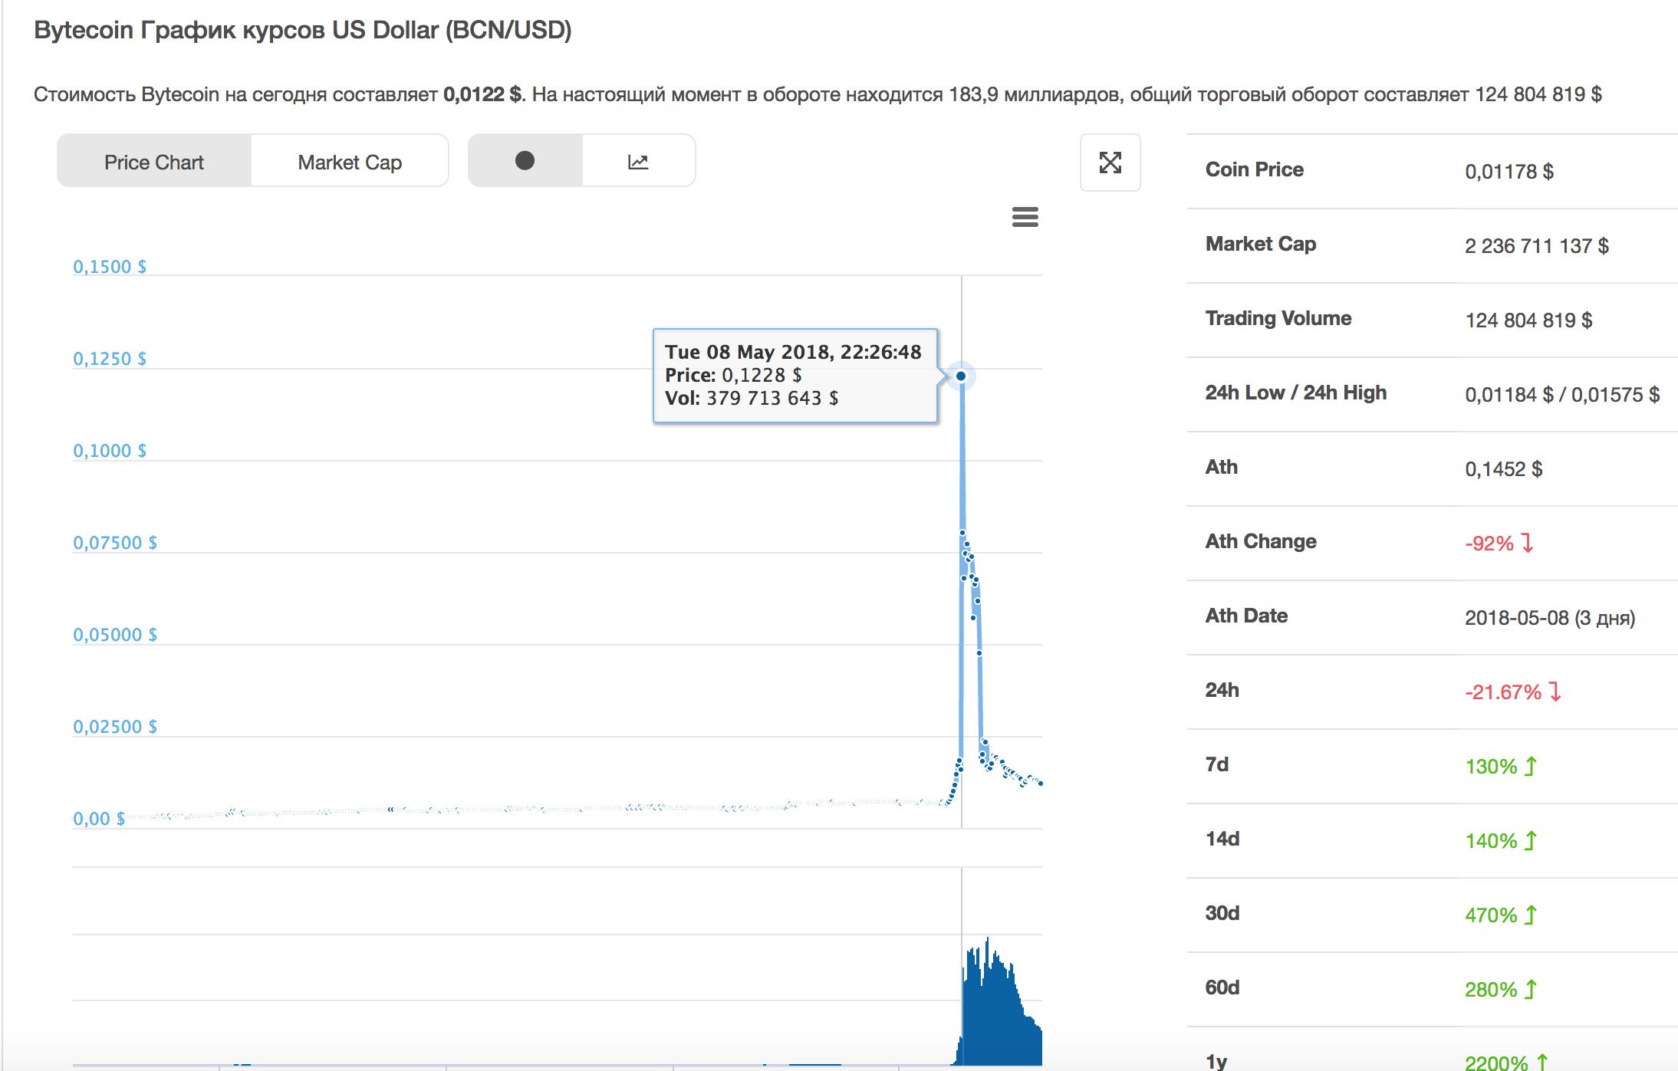Image resolution: width=1678 pixels, height=1071 pixels.
Task: Click the 60d change 280% value
Action: pos(1501,990)
